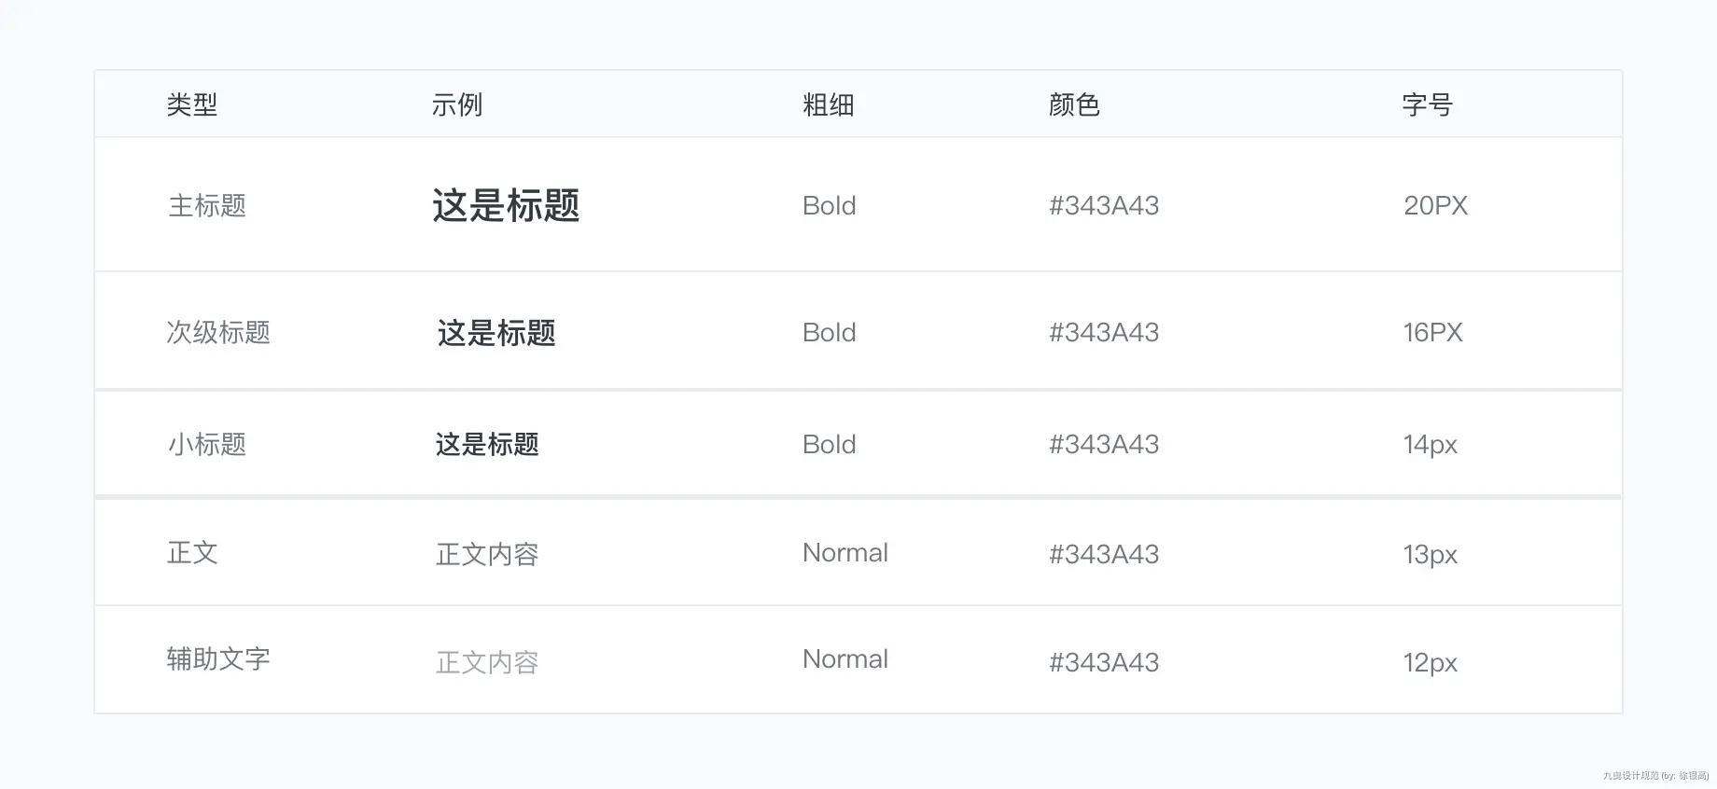
Task: Click the 字号 column header
Action: tap(1428, 104)
